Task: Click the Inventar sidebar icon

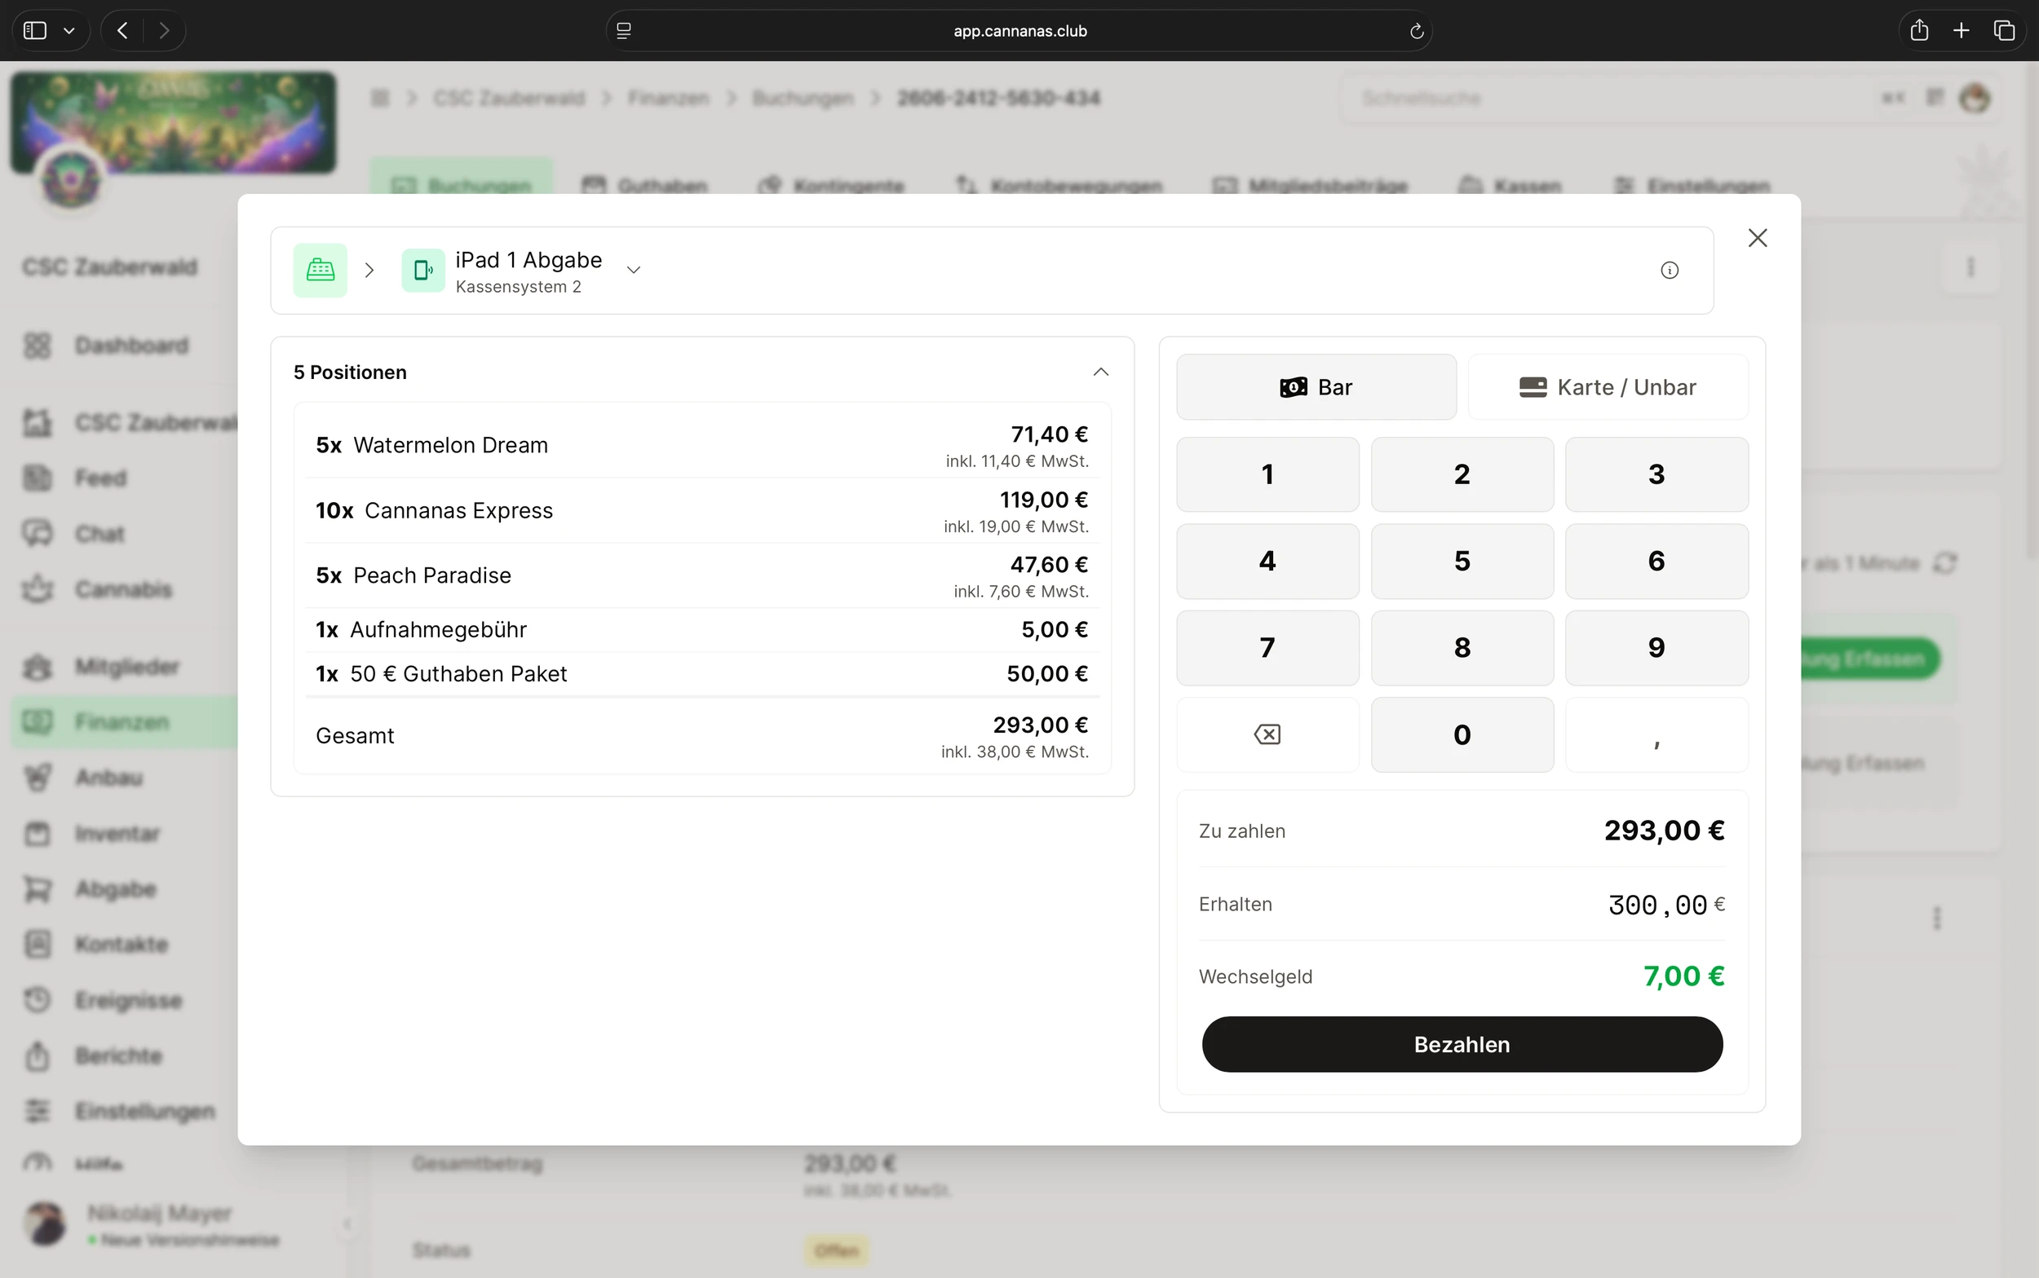Action: coord(38,834)
